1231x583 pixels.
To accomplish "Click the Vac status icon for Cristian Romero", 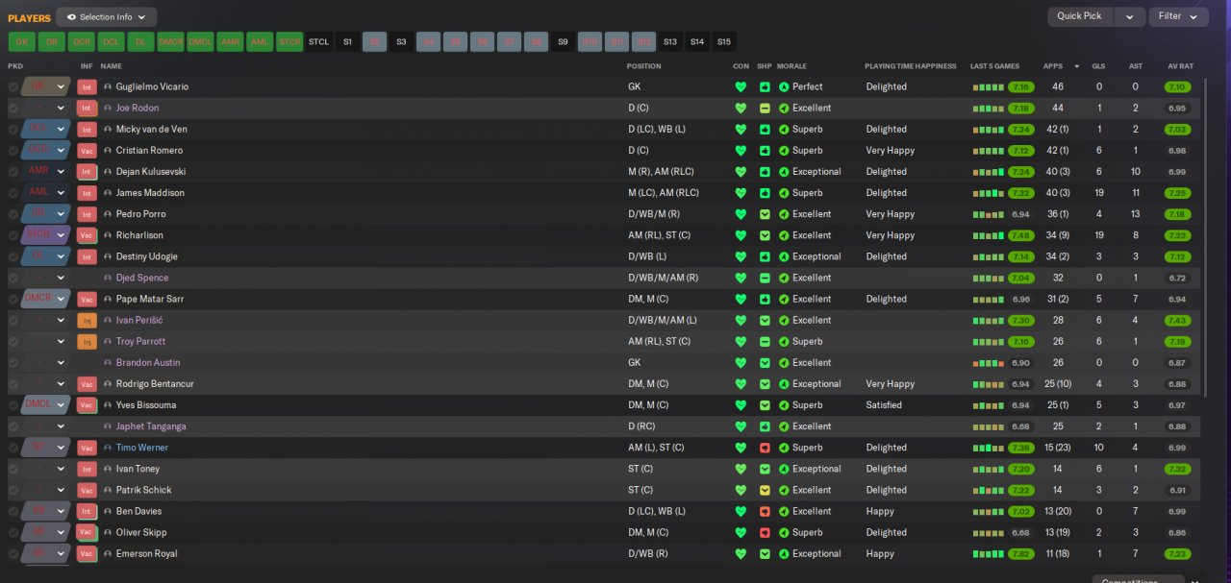I will click(87, 150).
